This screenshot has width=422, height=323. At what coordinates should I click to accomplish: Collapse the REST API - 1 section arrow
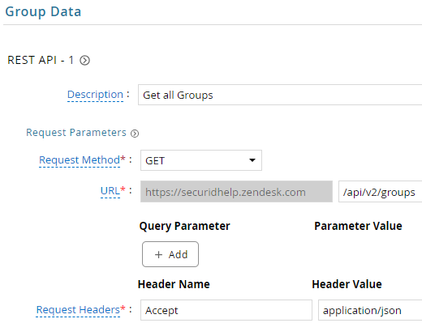tap(84, 60)
